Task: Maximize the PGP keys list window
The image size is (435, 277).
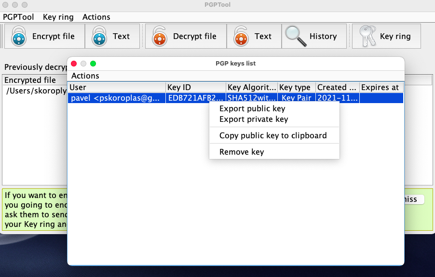Action: [x=93, y=64]
